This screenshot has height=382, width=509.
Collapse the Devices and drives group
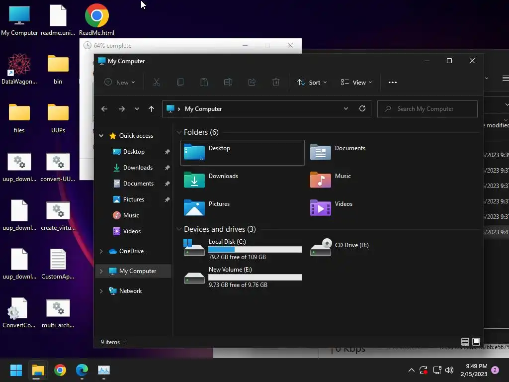[179, 229]
